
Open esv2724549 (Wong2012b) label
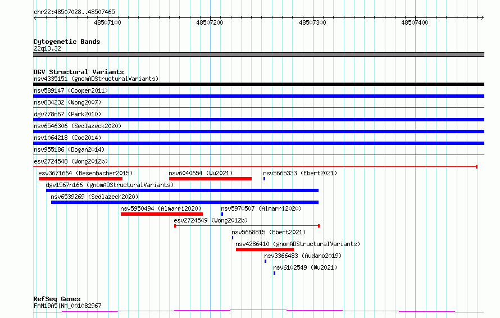tap(211, 220)
